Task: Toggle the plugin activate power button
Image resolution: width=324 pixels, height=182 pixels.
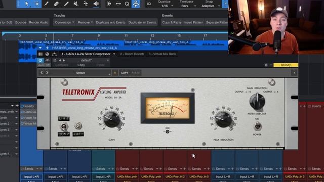Action: tap(40, 60)
